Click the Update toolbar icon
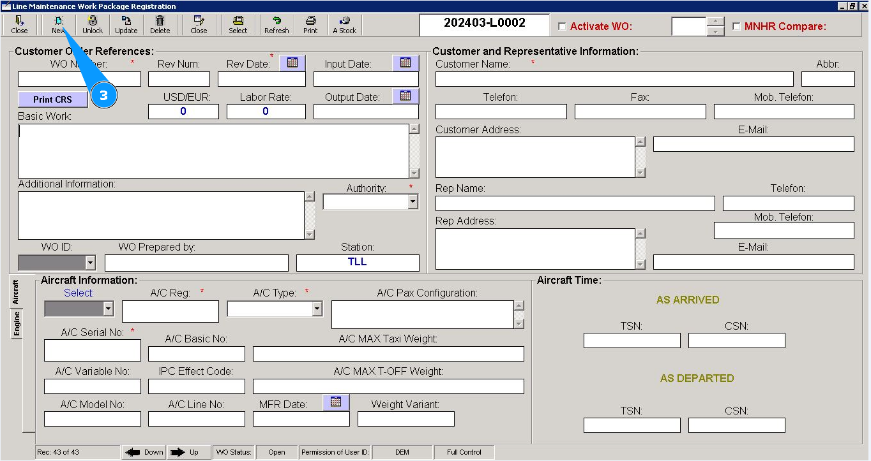Image resolution: width=871 pixels, height=461 pixels. [126, 24]
